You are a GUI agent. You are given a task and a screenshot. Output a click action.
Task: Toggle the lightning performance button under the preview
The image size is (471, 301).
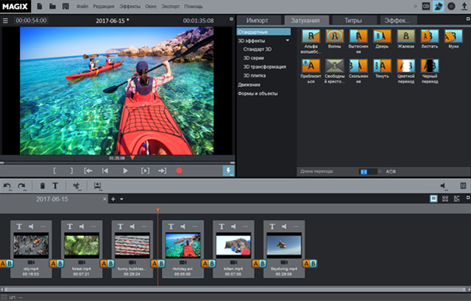[x=228, y=171]
